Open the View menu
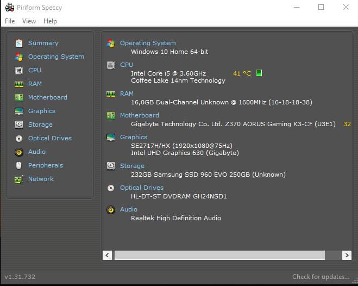This screenshot has width=358, height=286. (x=29, y=21)
